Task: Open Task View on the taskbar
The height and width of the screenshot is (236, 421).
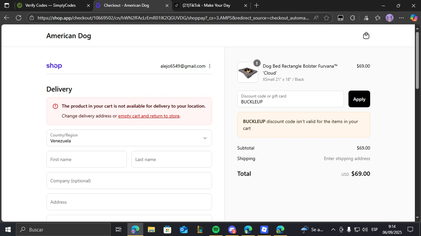Action: coord(118,230)
